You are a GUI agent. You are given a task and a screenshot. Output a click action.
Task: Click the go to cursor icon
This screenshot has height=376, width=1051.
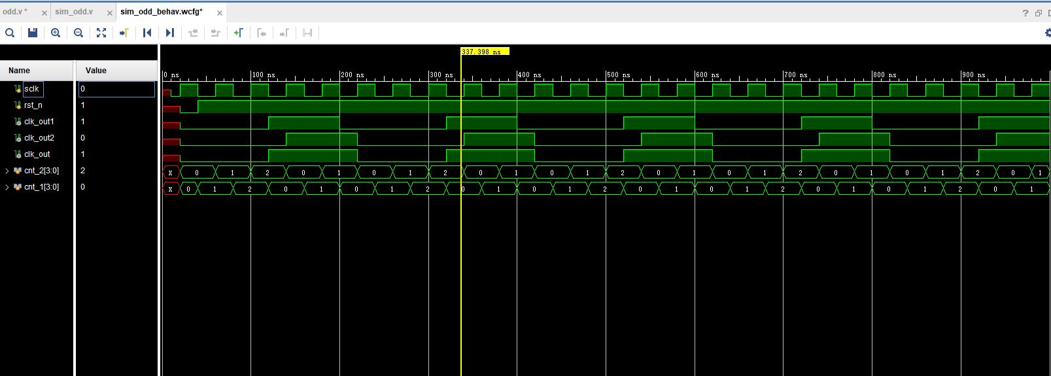pyautogui.click(x=124, y=33)
